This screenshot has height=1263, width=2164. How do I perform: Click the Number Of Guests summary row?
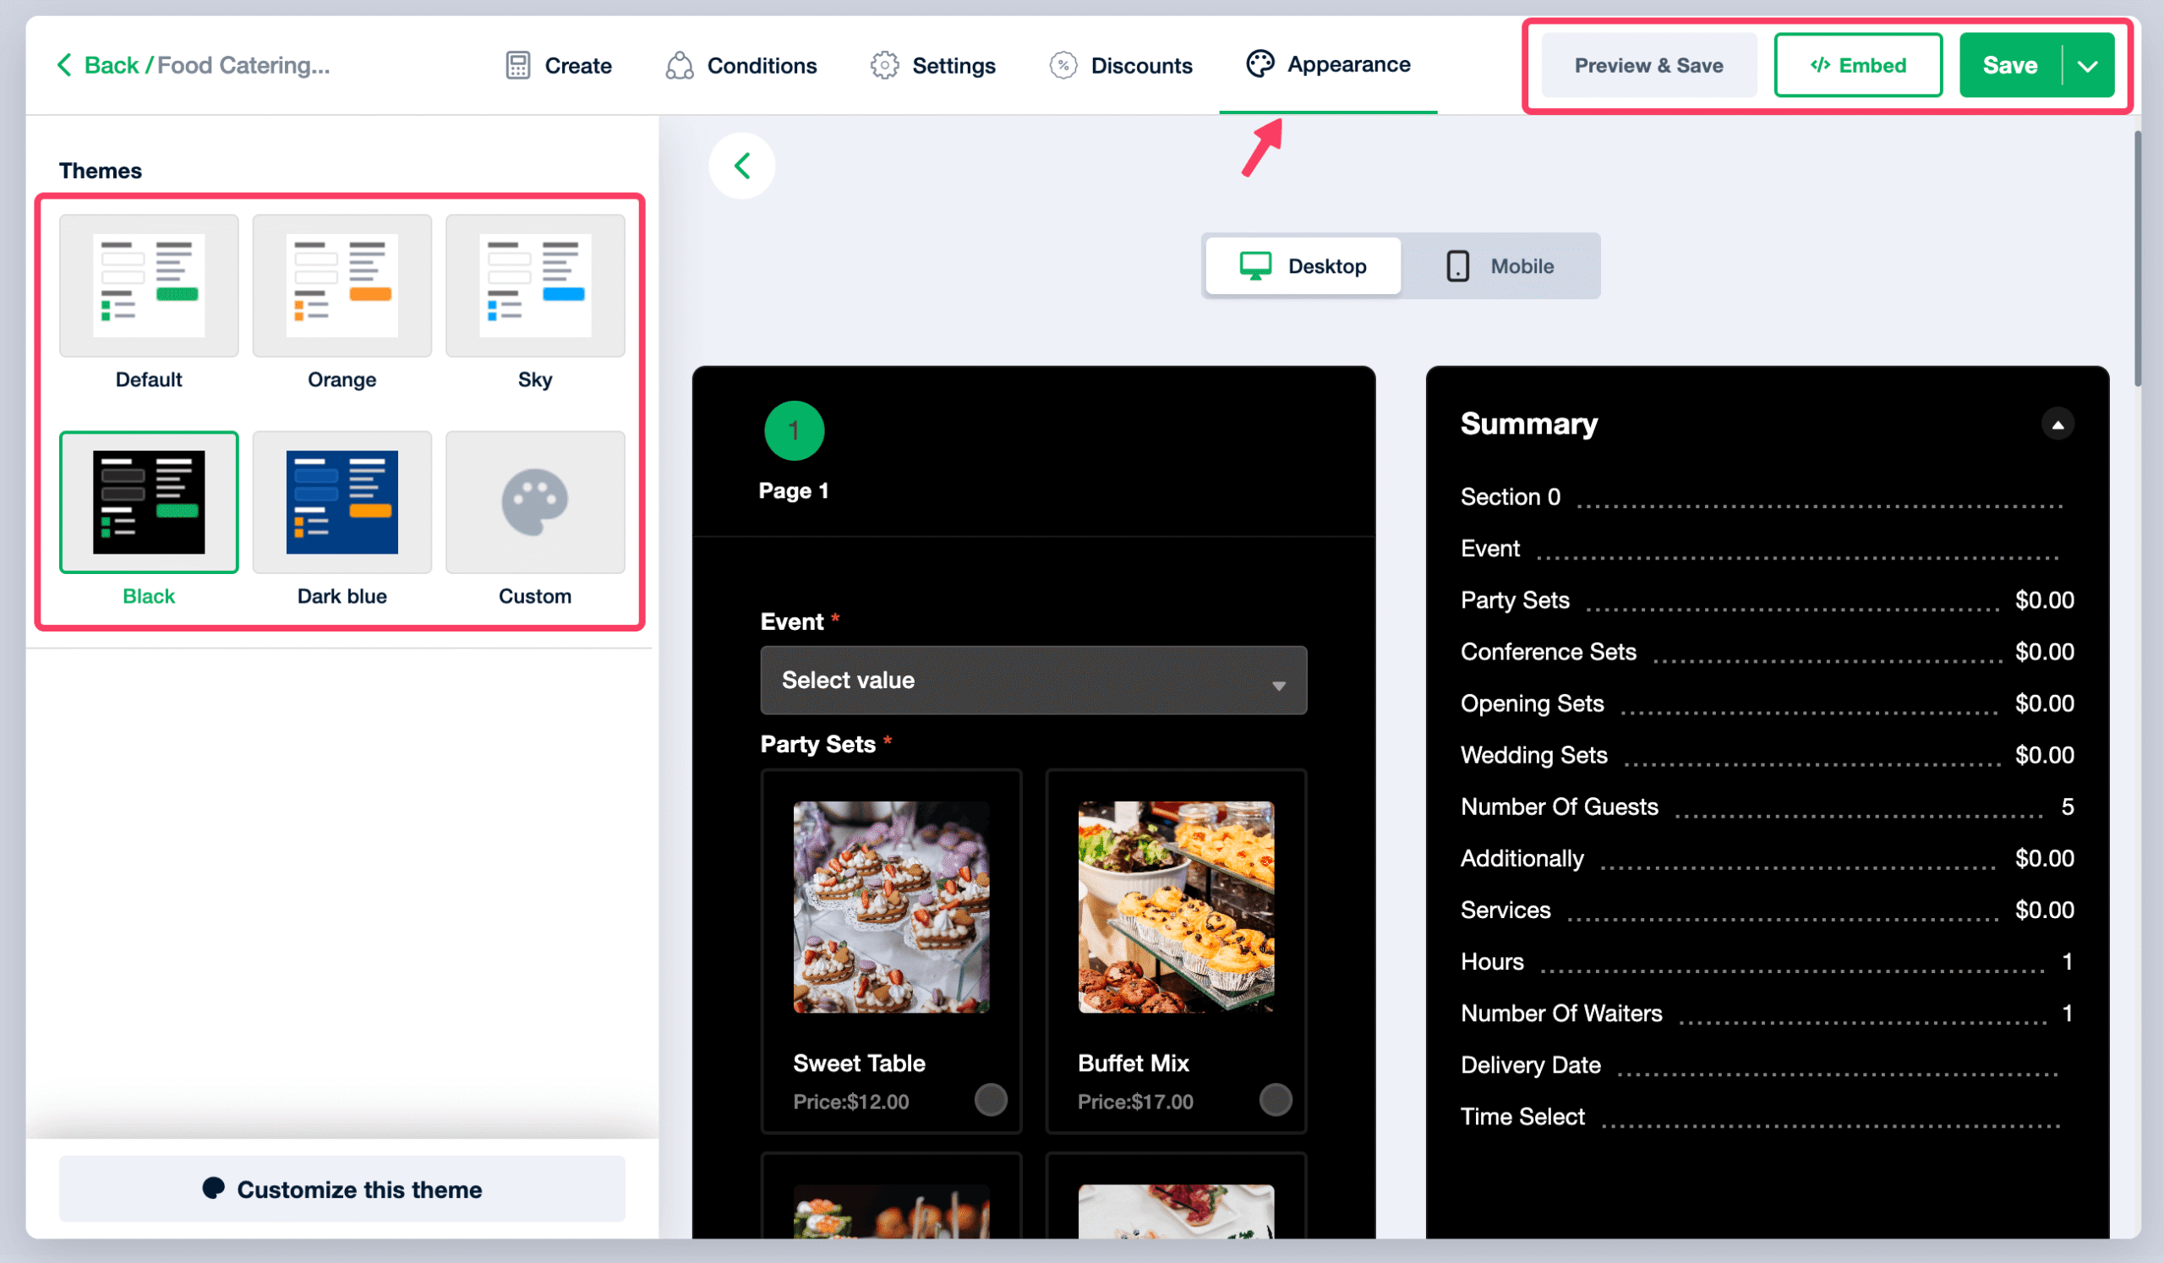(1768, 806)
